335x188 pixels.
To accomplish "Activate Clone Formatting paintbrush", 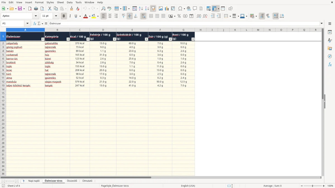I will pos(72,9).
